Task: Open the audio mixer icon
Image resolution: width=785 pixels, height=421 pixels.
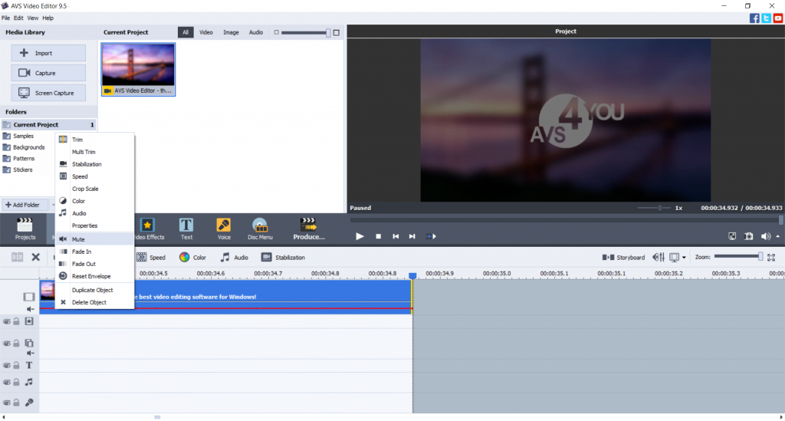Action: pyautogui.click(x=658, y=258)
